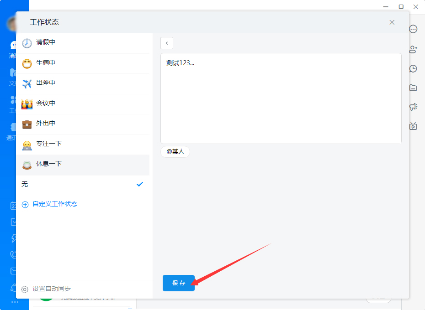Select the 无 status option
This screenshot has width=425, height=310.
[55, 185]
